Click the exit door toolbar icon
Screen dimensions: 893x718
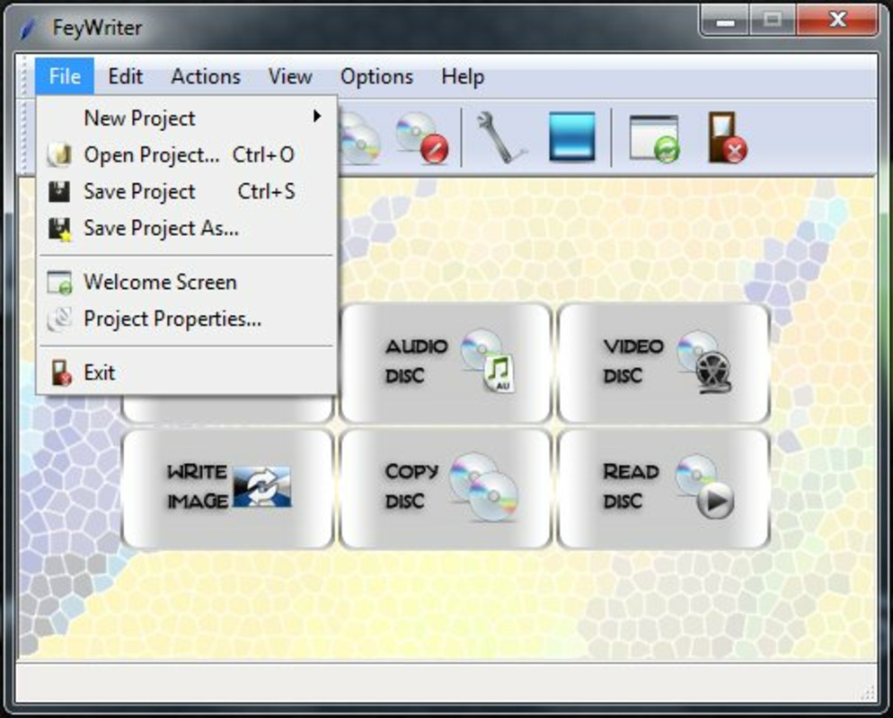tap(727, 137)
